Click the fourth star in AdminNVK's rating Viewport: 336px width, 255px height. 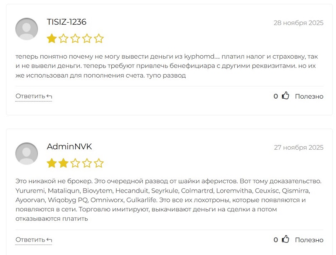pyautogui.click(x=87, y=163)
